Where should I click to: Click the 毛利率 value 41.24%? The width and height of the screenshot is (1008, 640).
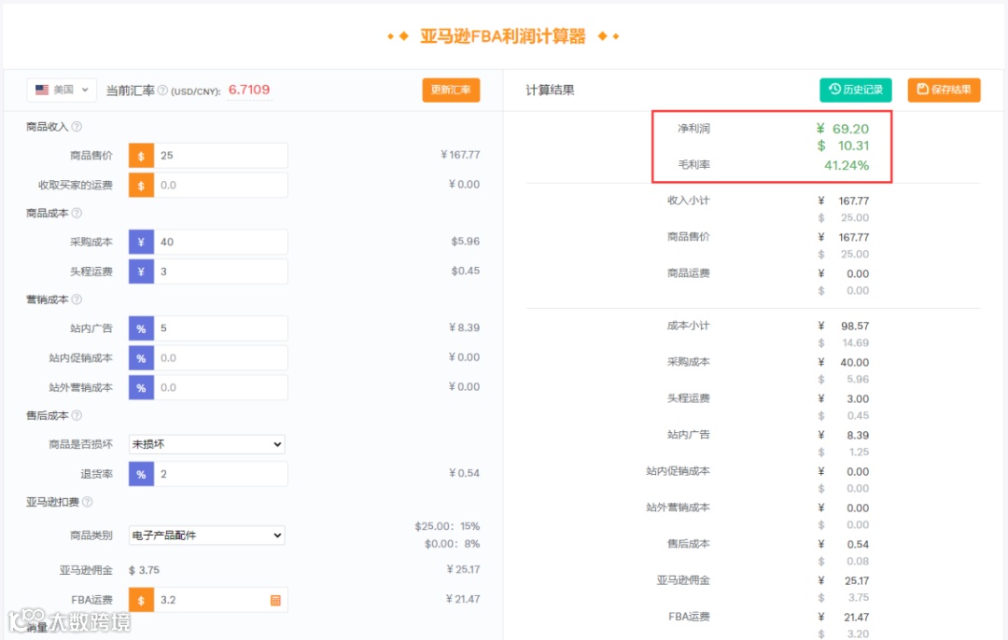(847, 165)
